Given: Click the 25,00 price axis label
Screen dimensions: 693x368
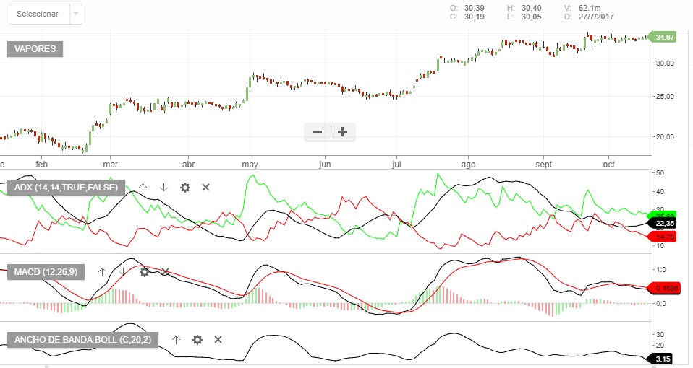Looking at the screenshot, I should tap(666, 96).
